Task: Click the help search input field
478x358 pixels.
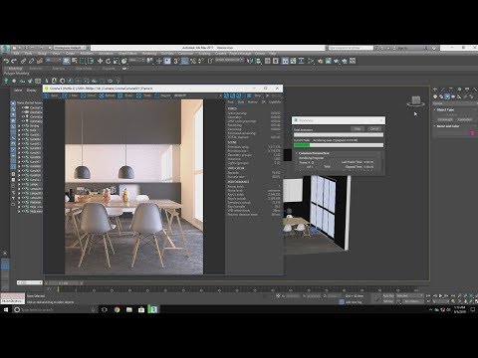Action: pyautogui.click(x=352, y=48)
